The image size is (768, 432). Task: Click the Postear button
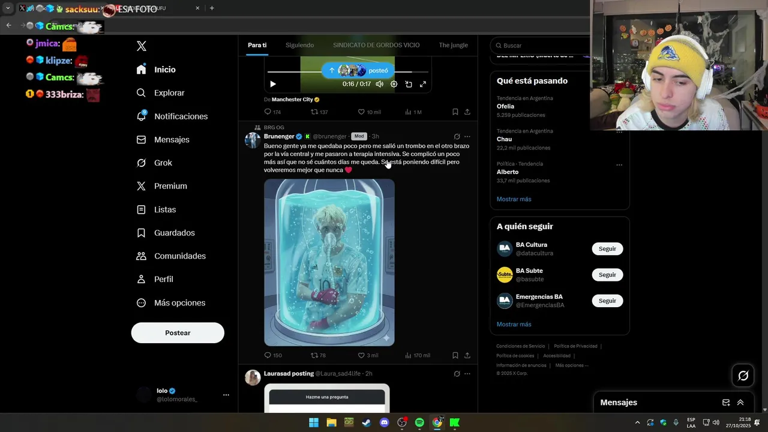tap(178, 333)
